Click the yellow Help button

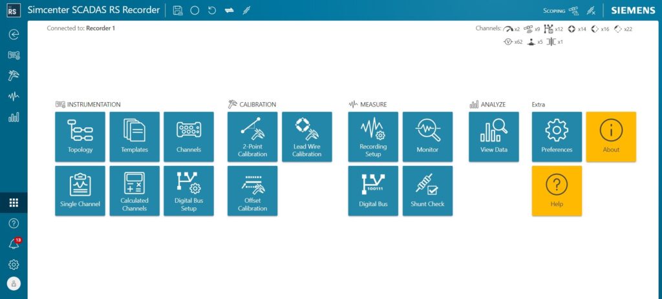click(x=557, y=191)
